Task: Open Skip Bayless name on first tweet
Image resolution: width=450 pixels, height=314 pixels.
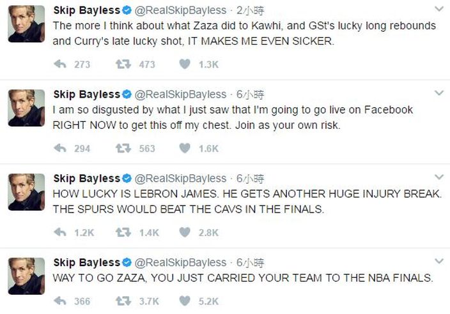Action: point(87,10)
